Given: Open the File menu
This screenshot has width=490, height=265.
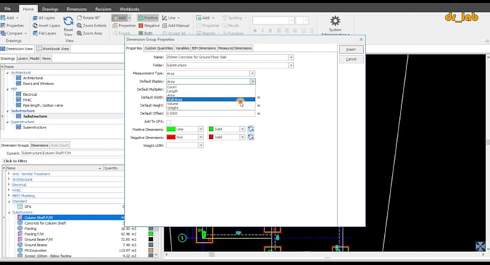Looking at the screenshot, I should (7, 9).
